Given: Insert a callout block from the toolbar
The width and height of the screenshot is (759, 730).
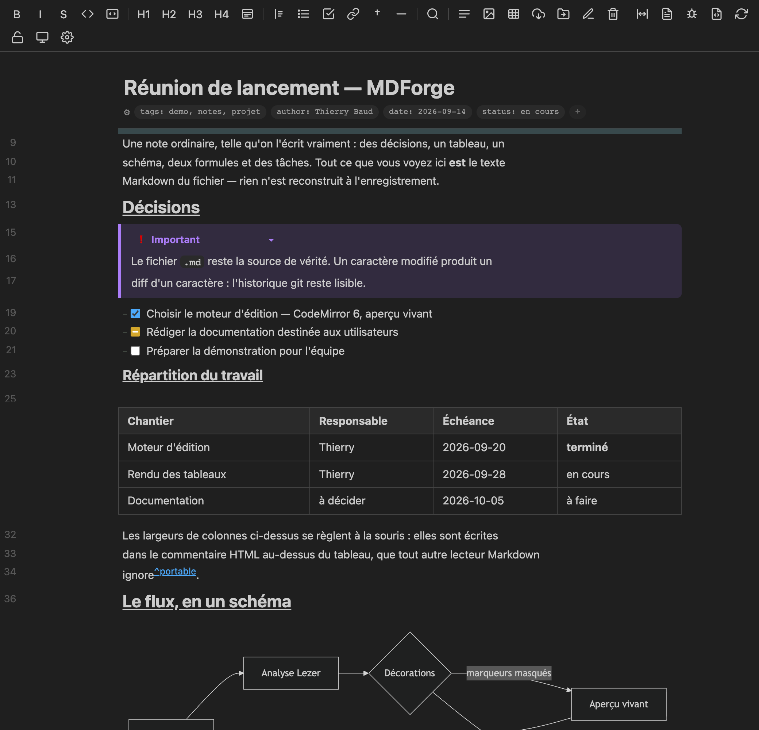Looking at the screenshot, I should click(x=247, y=14).
